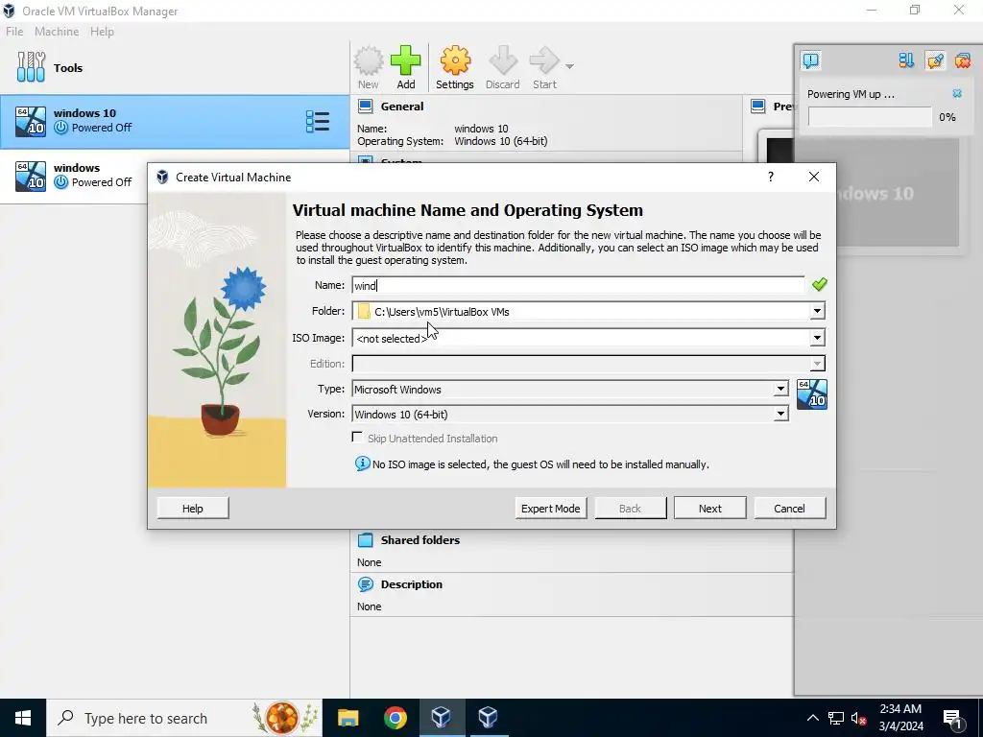Open the Help menu in the menu bar

pos(102,32)
